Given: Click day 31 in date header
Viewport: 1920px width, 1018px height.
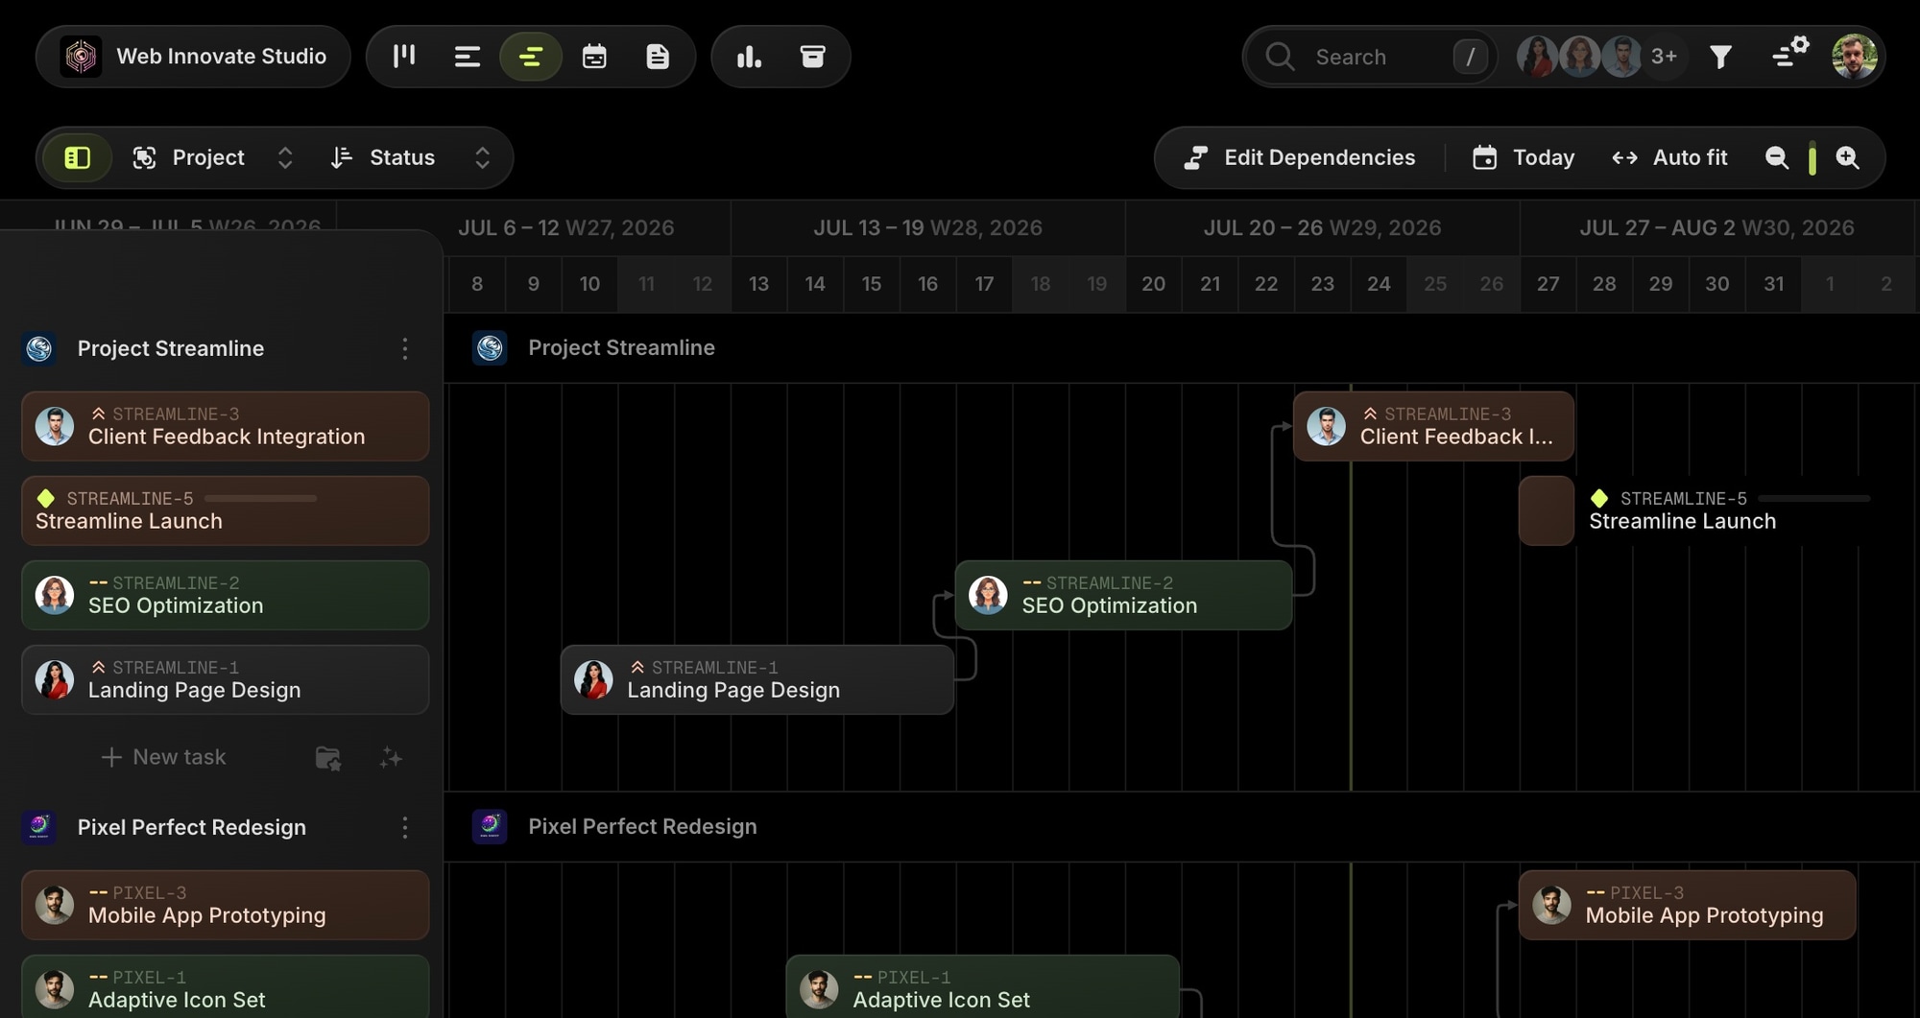Looking at the screenshot, I should click(1774, 284).
